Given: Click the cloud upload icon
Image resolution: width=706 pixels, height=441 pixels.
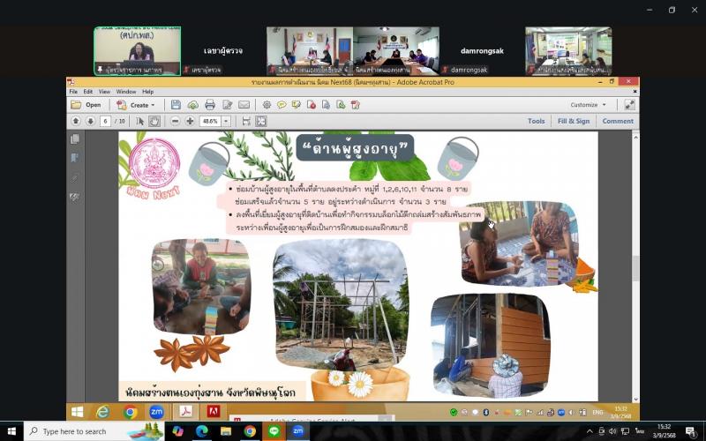Looking at the screenshot, I should [192, 105].
